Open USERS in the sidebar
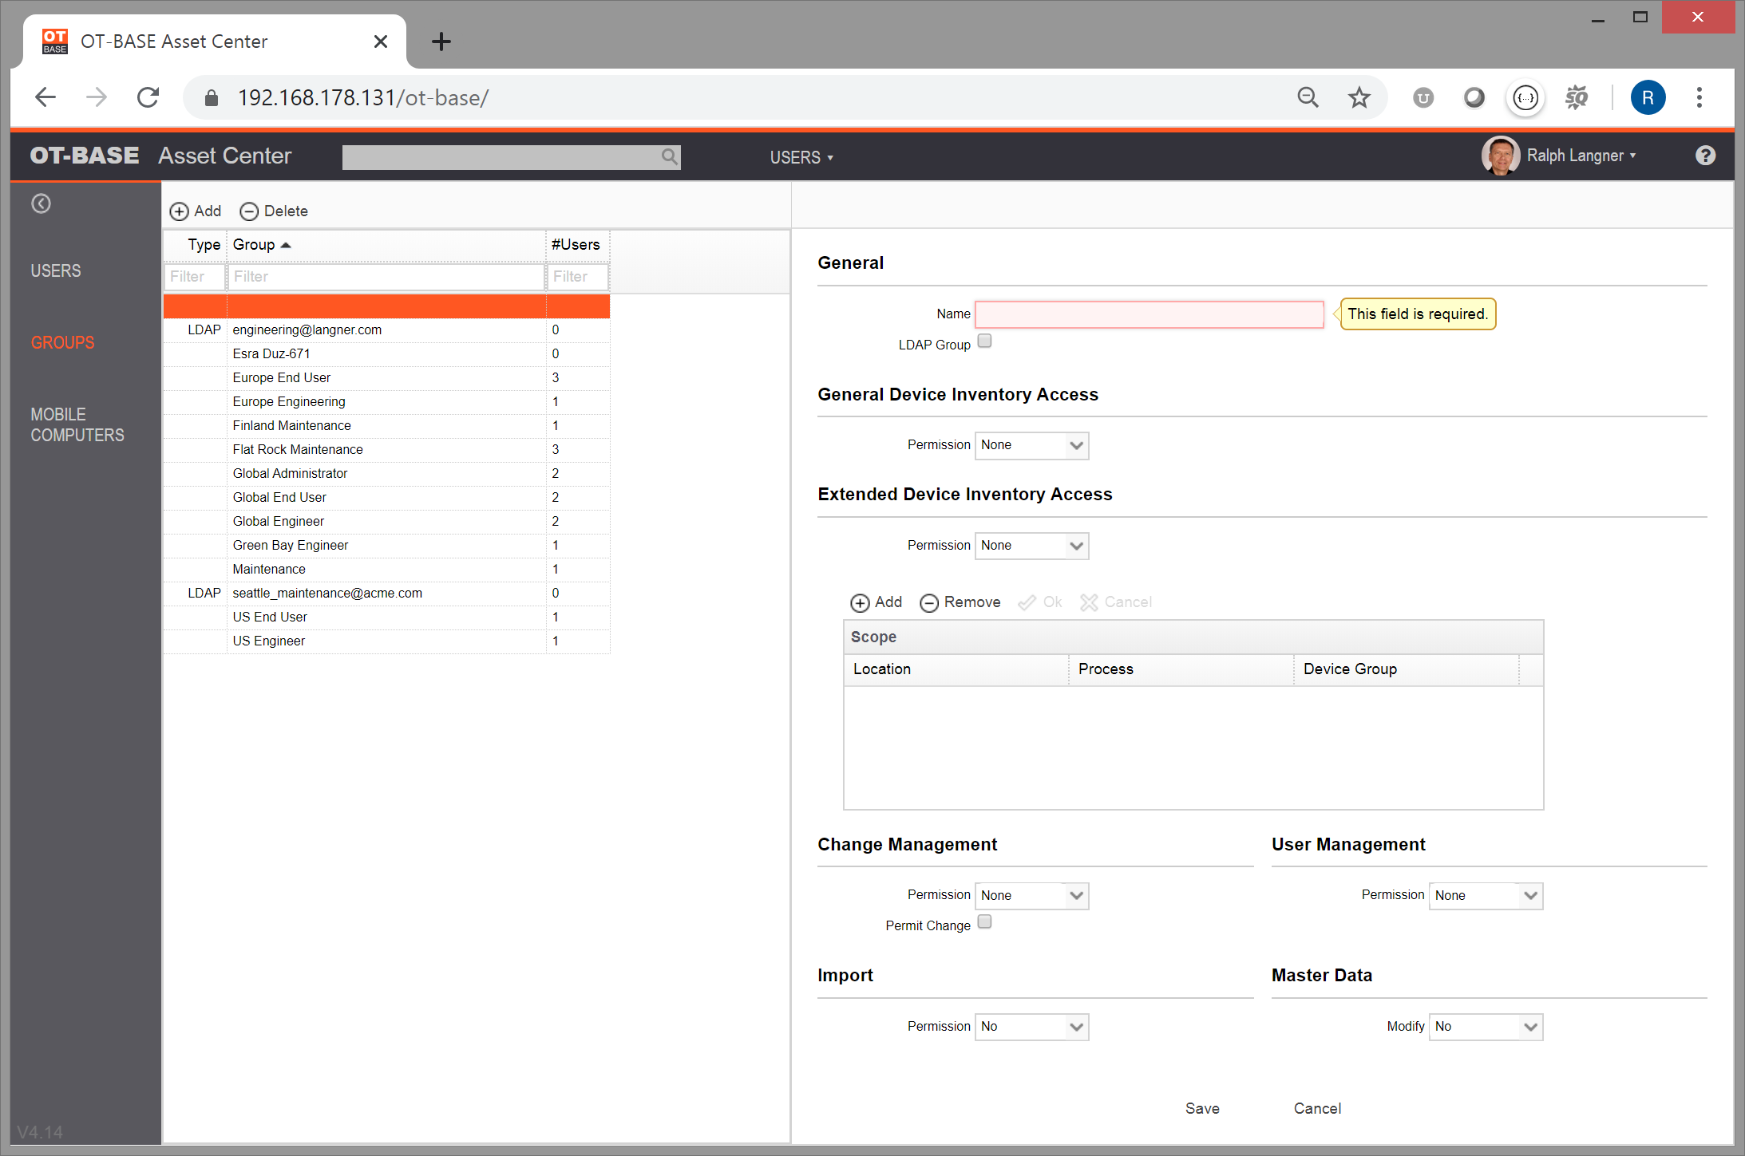The width and height of the screenshot is (1745, 1156). coord(56,271)
